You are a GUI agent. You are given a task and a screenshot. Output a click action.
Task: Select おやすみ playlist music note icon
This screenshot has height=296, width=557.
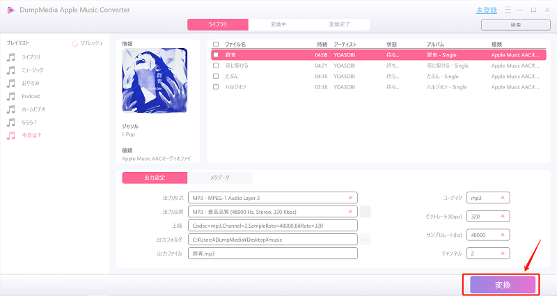(11, 83)
